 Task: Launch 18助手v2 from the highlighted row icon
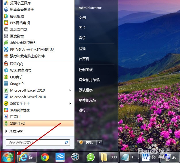point(6,123)
